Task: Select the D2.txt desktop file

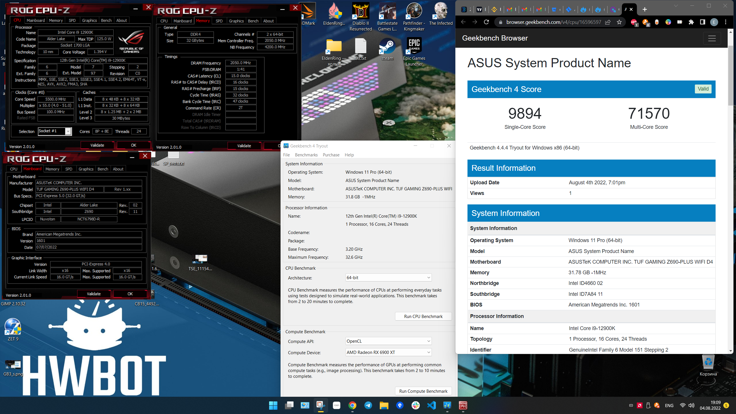Action: tap(361, 49)
